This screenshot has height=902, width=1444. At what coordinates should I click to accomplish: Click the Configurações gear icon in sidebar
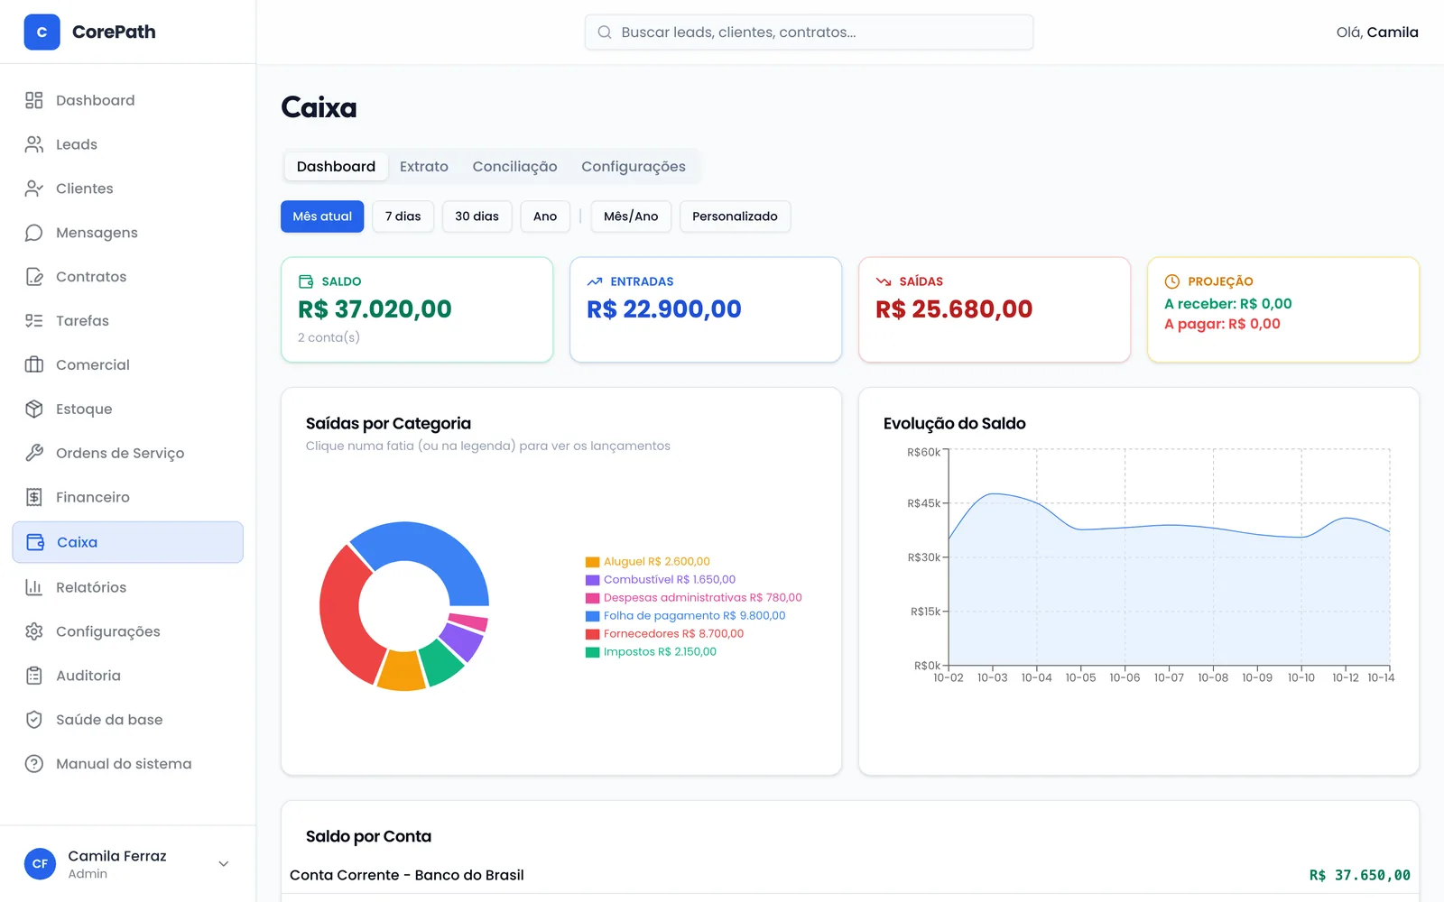click(34, 631)
